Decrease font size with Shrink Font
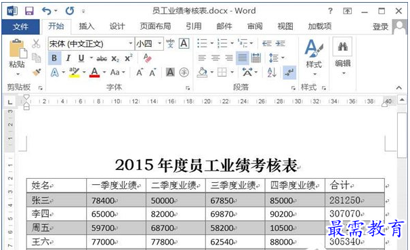This screenshot has width=410, height=250. pos(152,72)
